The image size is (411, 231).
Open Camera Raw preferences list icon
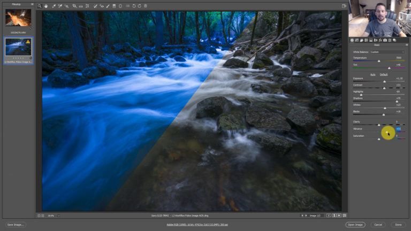point(128,6)
